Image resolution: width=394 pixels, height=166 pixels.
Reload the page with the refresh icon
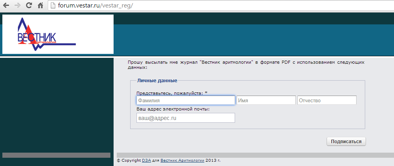tap(29, 6)
